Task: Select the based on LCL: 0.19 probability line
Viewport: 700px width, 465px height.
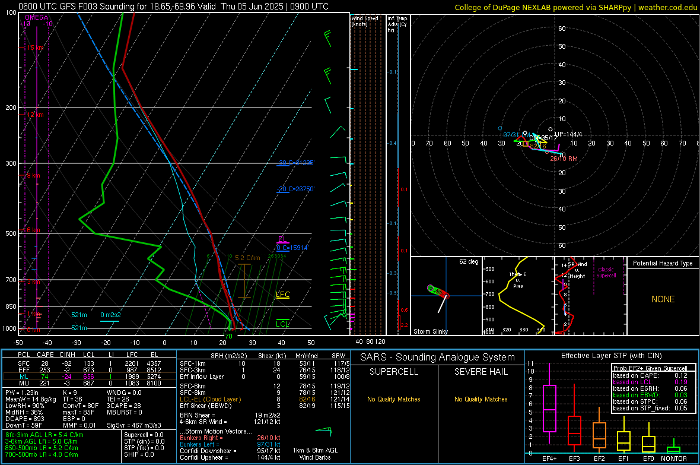Action: pyautogui.click(x=650, y=382)
